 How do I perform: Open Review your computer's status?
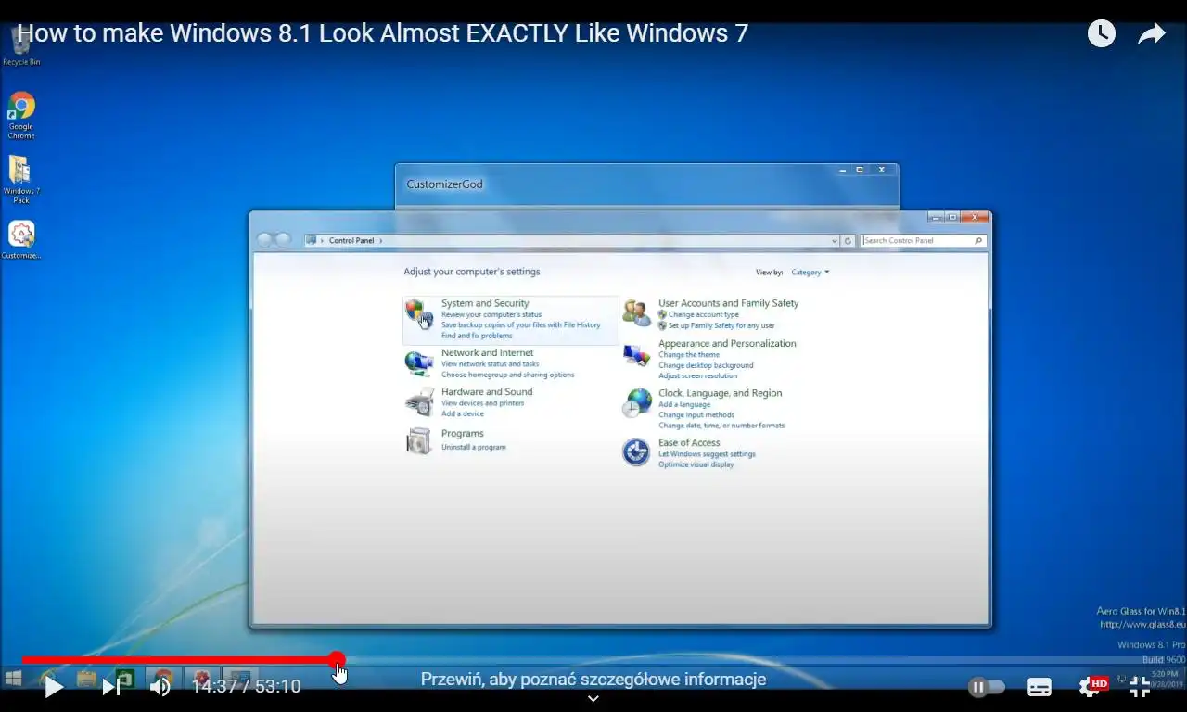click(x=491, y=314)
